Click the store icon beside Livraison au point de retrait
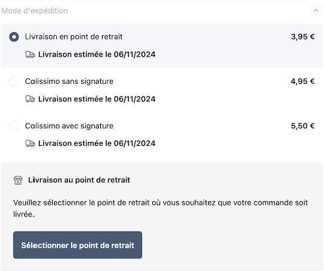 point(18,180)
